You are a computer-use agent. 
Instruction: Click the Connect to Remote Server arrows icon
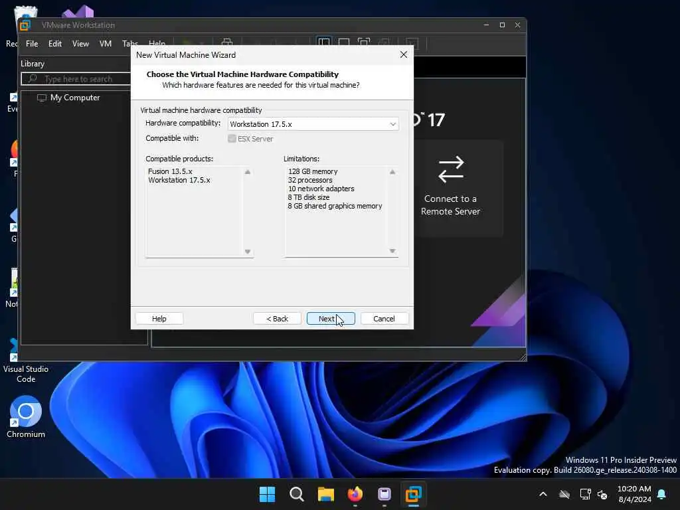[x=451, y=169]
